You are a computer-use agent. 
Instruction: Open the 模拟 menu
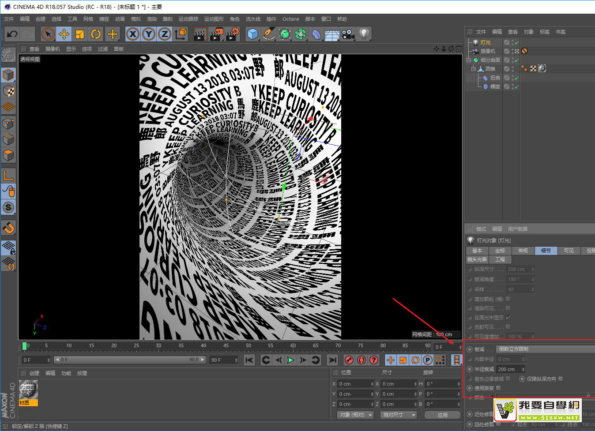[136, 19]
